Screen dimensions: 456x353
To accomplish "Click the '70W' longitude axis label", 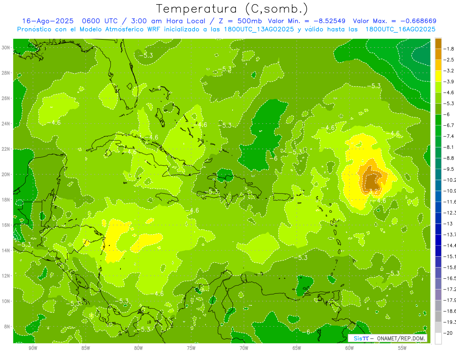I will pyautogui.click(x=244, y=348).
